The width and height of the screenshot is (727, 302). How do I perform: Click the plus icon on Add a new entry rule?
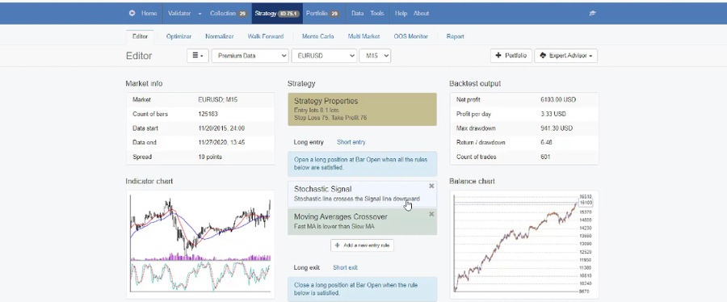click(x=338, y=245)
